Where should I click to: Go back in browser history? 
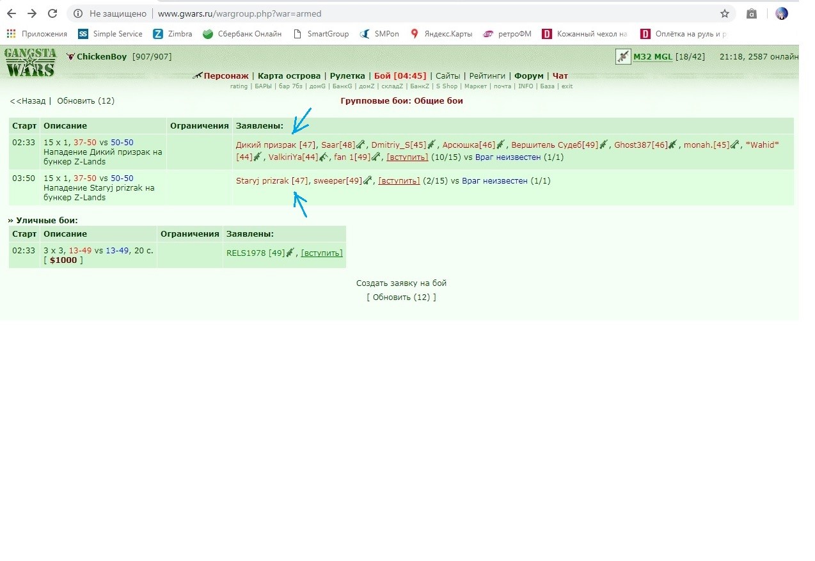(11, 13)
